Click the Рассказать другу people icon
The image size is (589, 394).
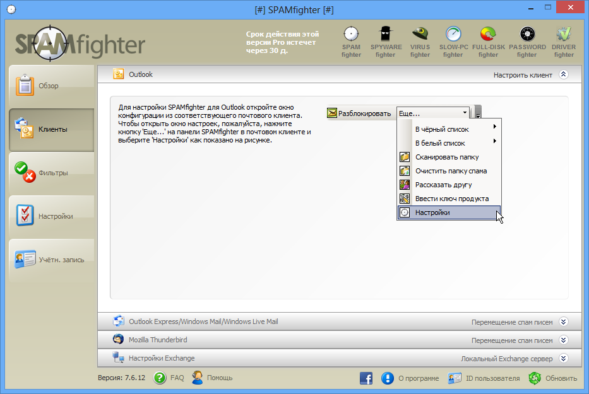click(x=405, y=185)
